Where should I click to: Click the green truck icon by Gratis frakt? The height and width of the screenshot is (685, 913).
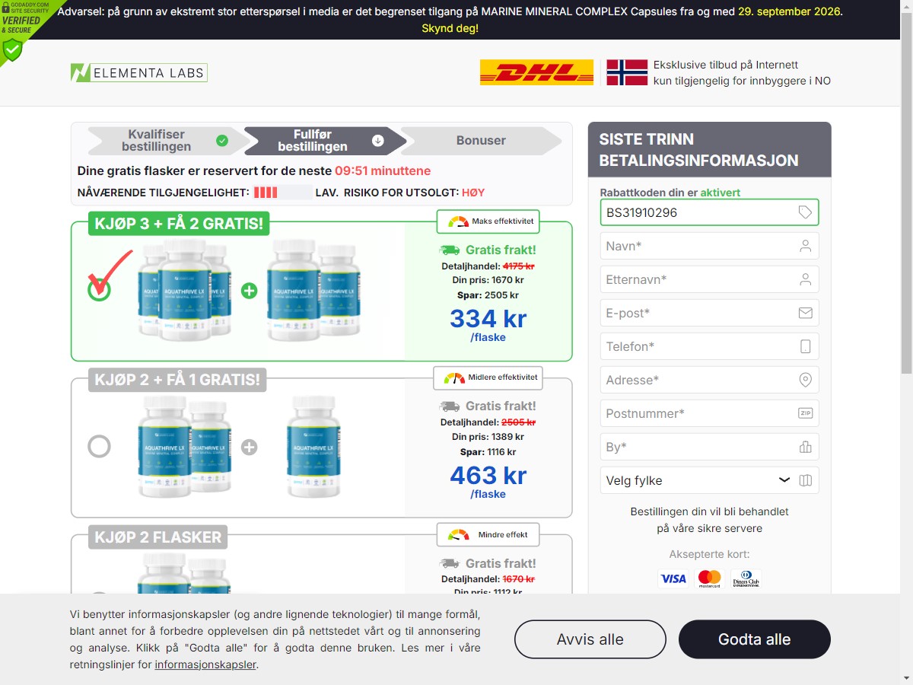(x=450, y=250)
